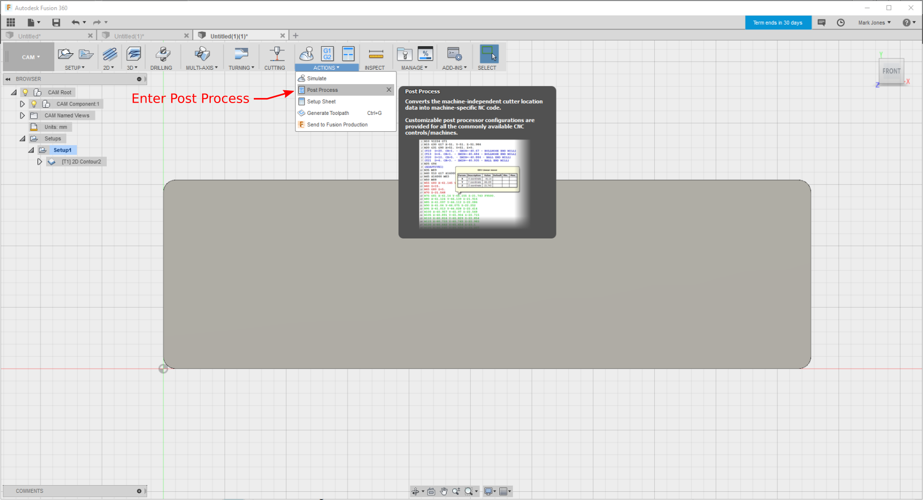923x500 pixels.
Task: Choose Send to Fusion Production
Action: [346, 125]
